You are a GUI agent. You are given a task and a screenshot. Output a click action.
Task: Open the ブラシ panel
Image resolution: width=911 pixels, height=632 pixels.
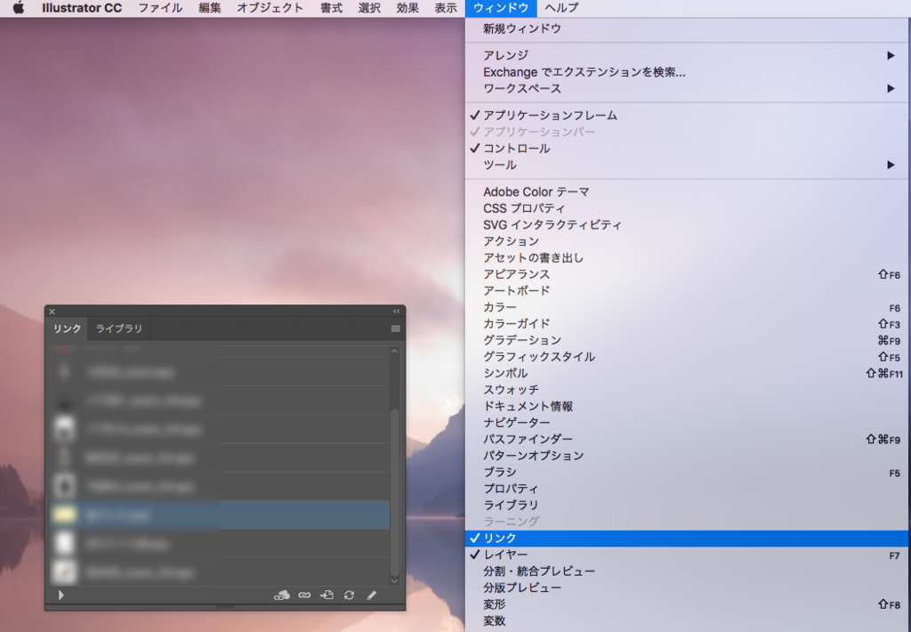[688, 472]
